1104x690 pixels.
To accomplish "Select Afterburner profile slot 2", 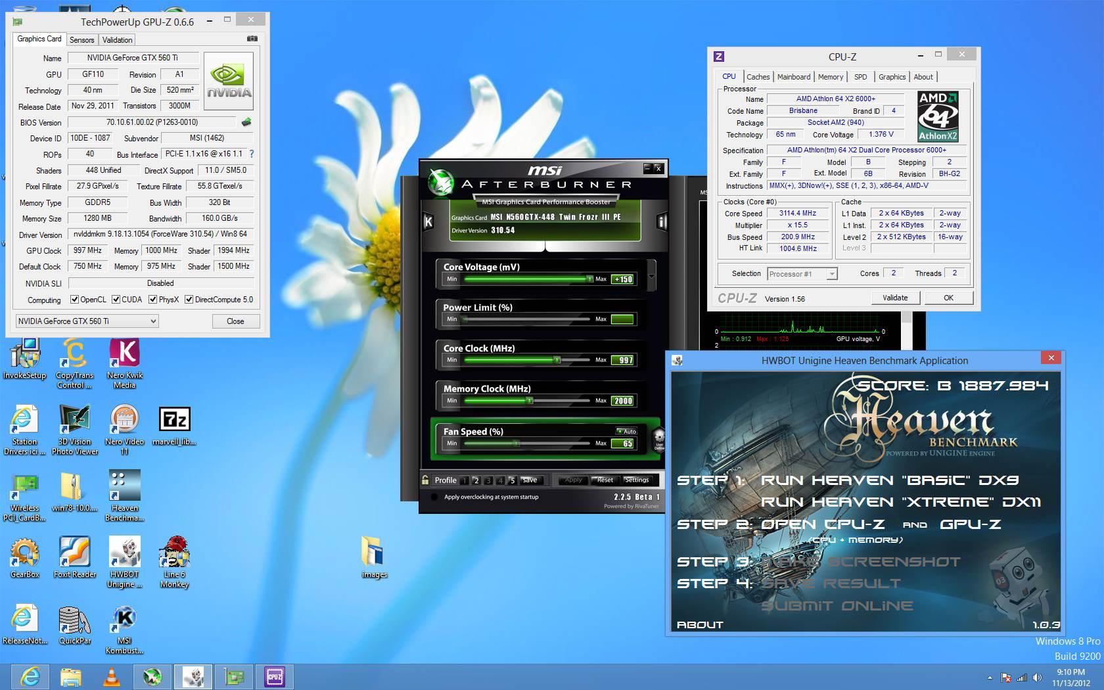I will (476, 480).
